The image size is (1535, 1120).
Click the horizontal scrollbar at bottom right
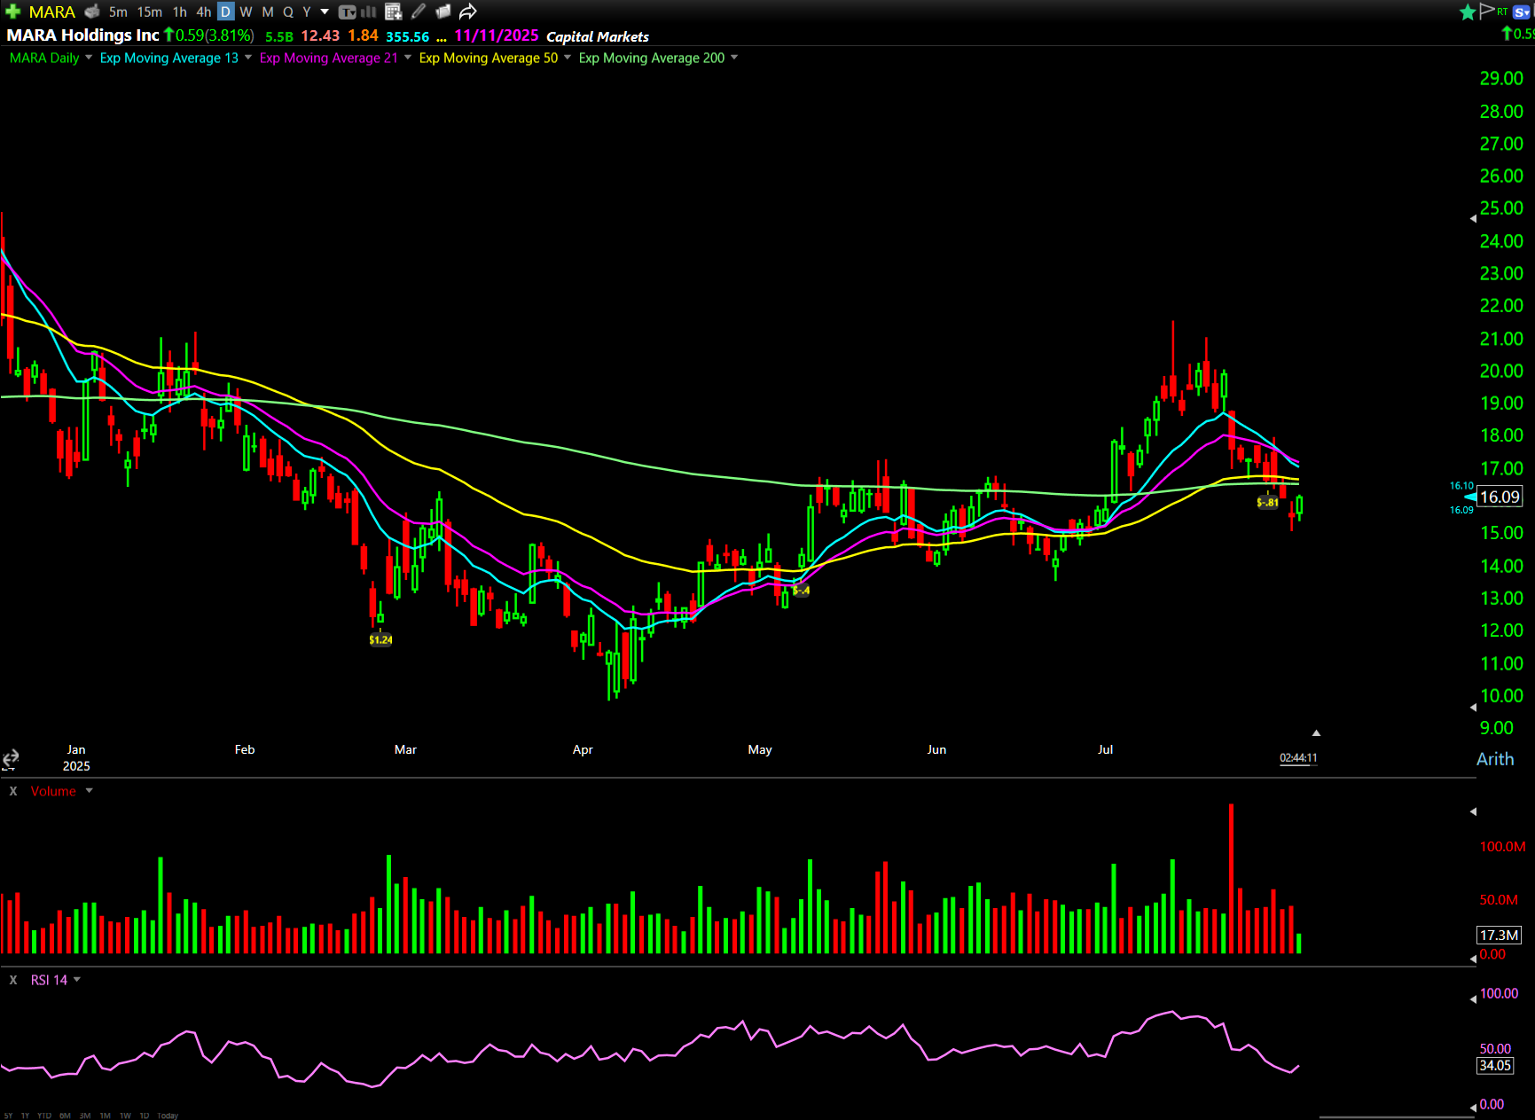click(x=1398, y=1117)
